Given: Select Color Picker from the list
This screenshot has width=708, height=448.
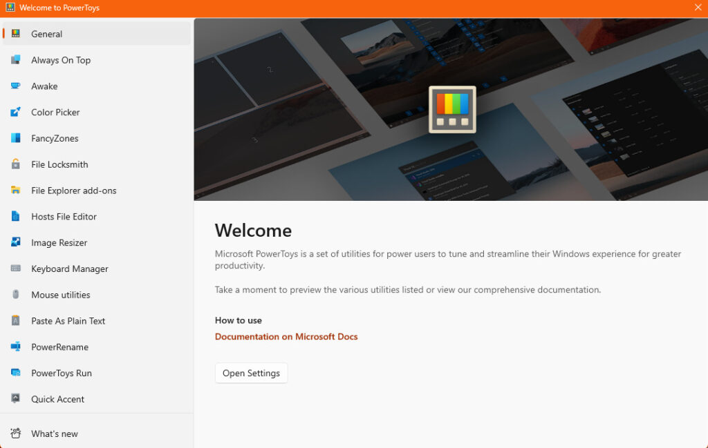Looking at the screenshot, I should tap(97, 113).
